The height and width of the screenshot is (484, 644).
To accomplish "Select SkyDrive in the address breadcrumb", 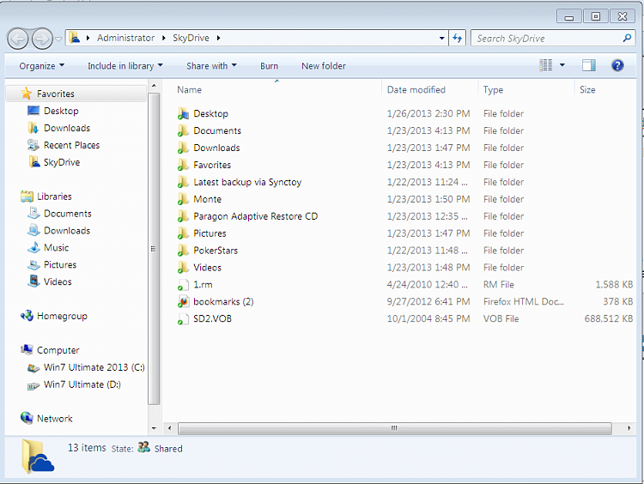I will click(191, 38).
